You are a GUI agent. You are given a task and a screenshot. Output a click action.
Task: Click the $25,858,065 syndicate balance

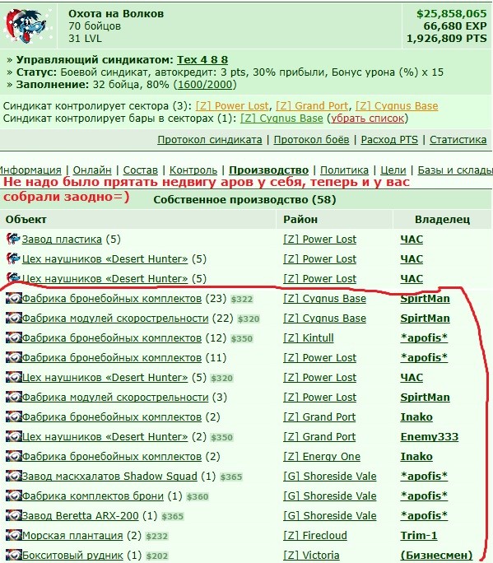click(451, 14)
